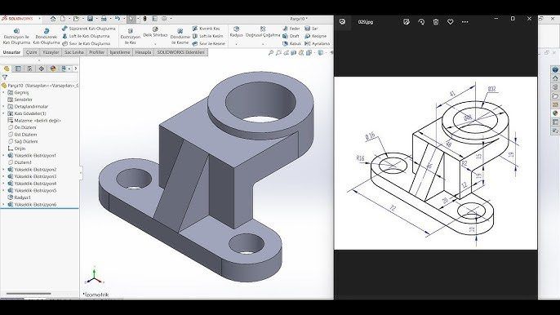The height and width of the screenshot is (315, 560).
Task: Select the Sar wrap tool
Action: (x=311, y=29)
